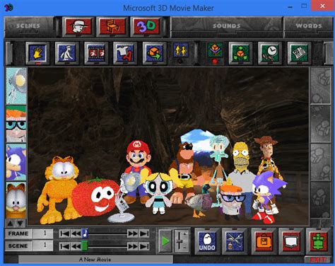This screenshot has height=266, width=335.
Task: Go to previous scene
Action: point(76,246)
